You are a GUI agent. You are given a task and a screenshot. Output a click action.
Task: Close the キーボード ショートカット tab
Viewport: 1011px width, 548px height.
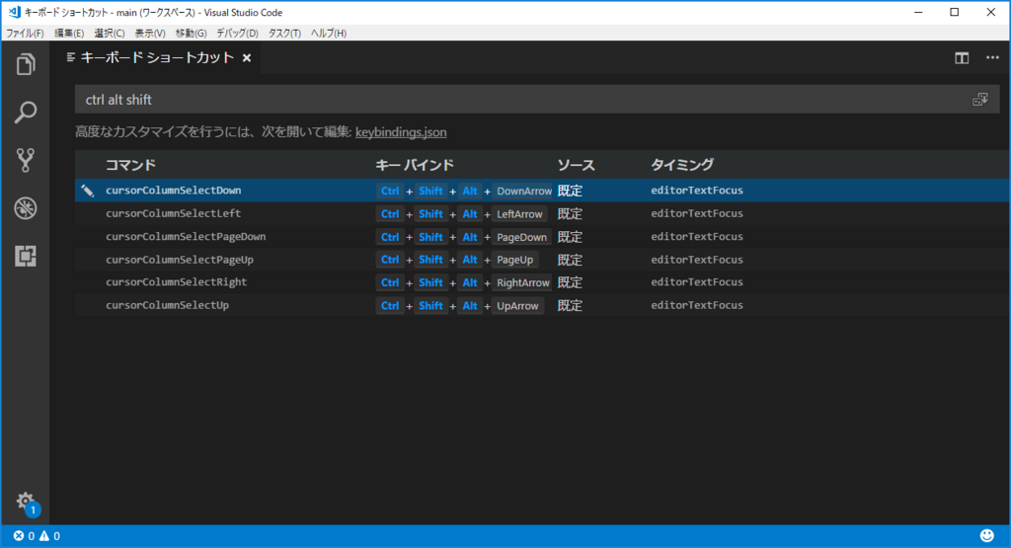(x=246, y=58)
